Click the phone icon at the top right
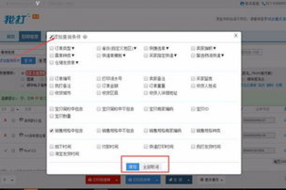The height and width of the screenshot is (190, 286). pos(264,3)
